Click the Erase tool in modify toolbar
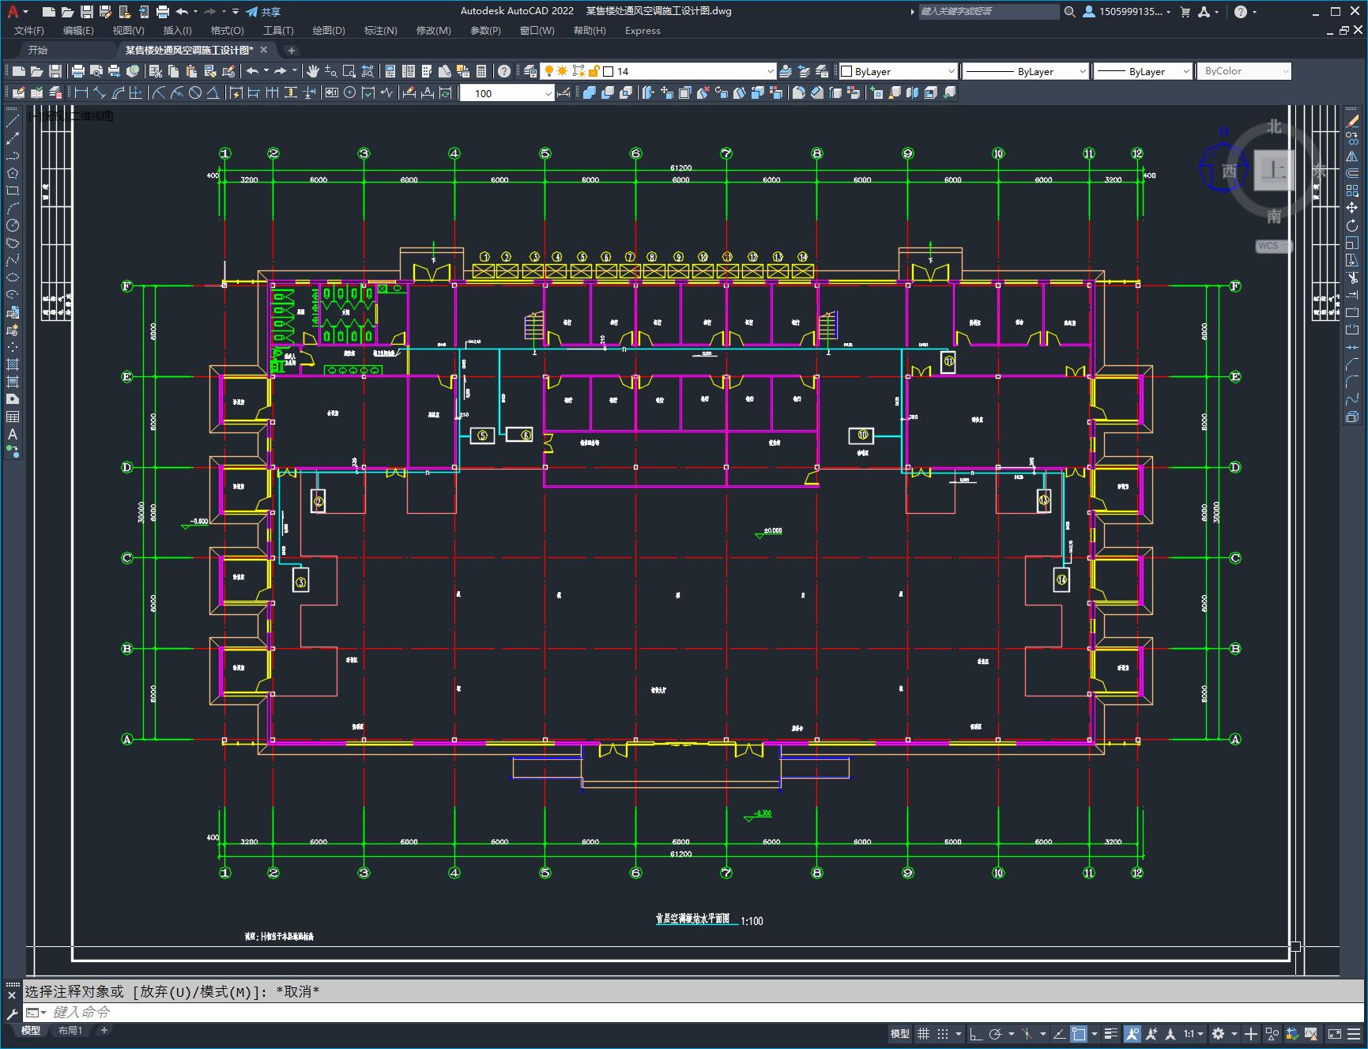The image size is (1368, 1049). (1352, 121)
